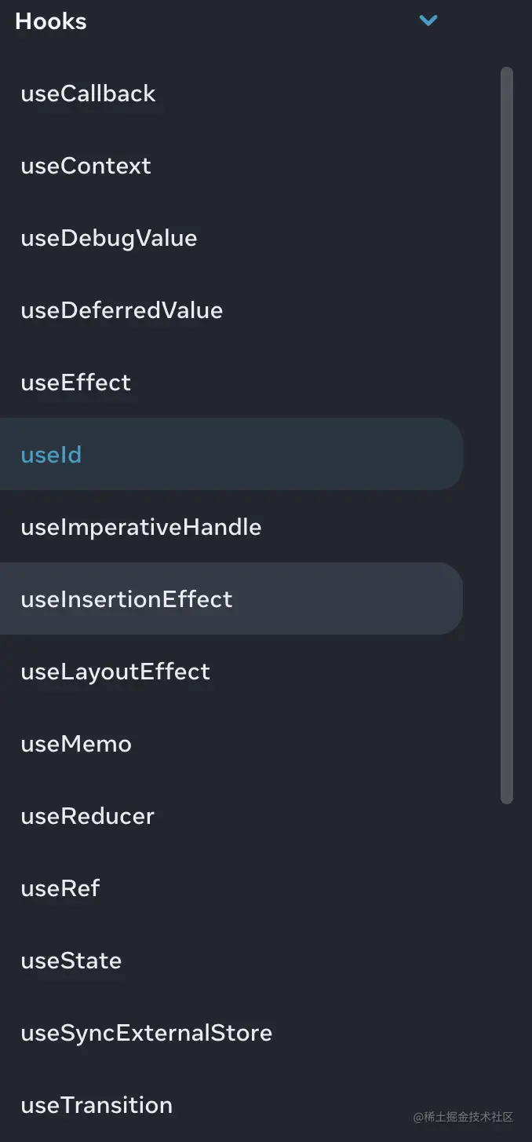The height and width of the screenshot is (1142, 532).
Task: Go to useSyncExternalStore reference
Action: point(146,1033)
